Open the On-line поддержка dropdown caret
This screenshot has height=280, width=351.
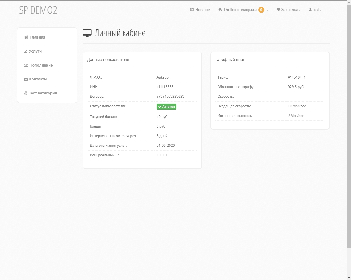(x=268, y=10)
